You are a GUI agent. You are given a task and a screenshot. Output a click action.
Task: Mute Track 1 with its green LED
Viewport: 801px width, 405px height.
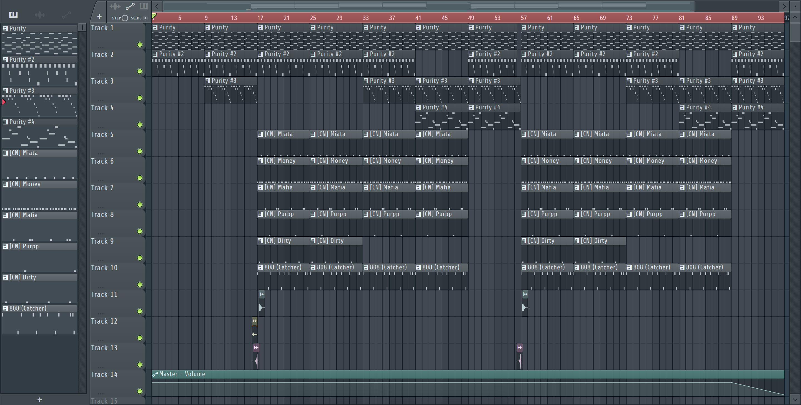point(140,45)
